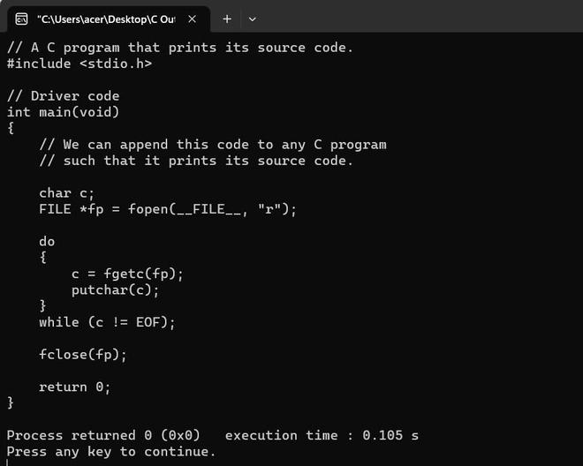
Task: Select the "C:\Users\acer\Desktop\C Out" tab
Action: pyautogui.click(x=106, y=19)
